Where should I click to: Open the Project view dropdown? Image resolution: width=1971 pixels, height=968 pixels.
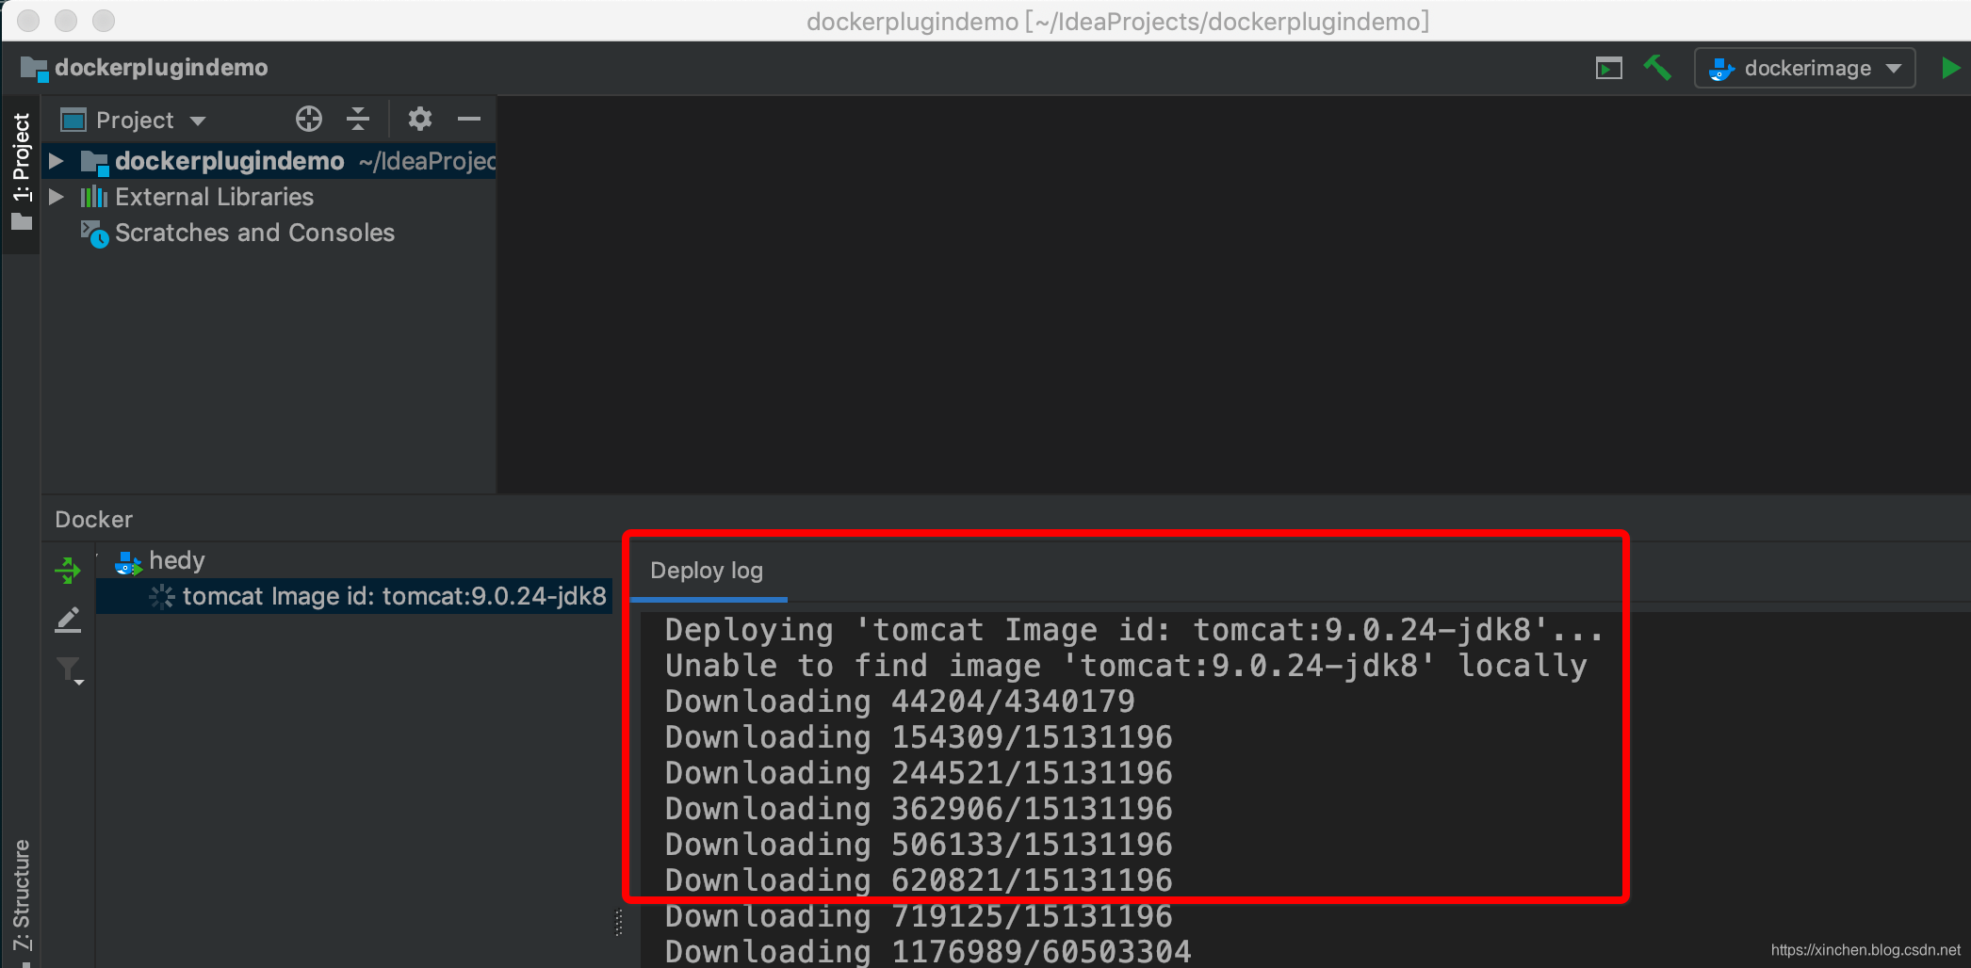tap(133, 120)
